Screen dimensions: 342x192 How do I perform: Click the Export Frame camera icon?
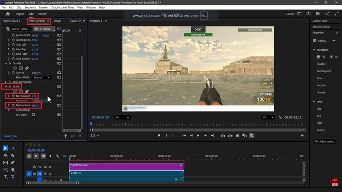pyautogui.click(x=237, y=135)
